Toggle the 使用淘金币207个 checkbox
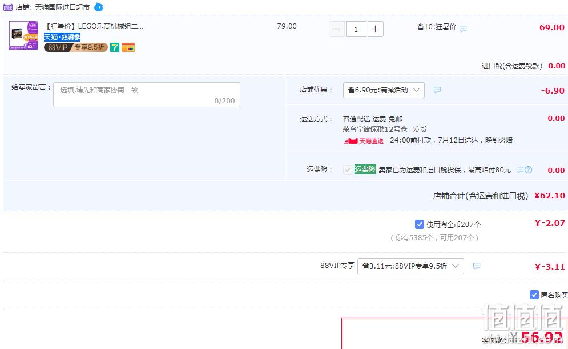 419,224
